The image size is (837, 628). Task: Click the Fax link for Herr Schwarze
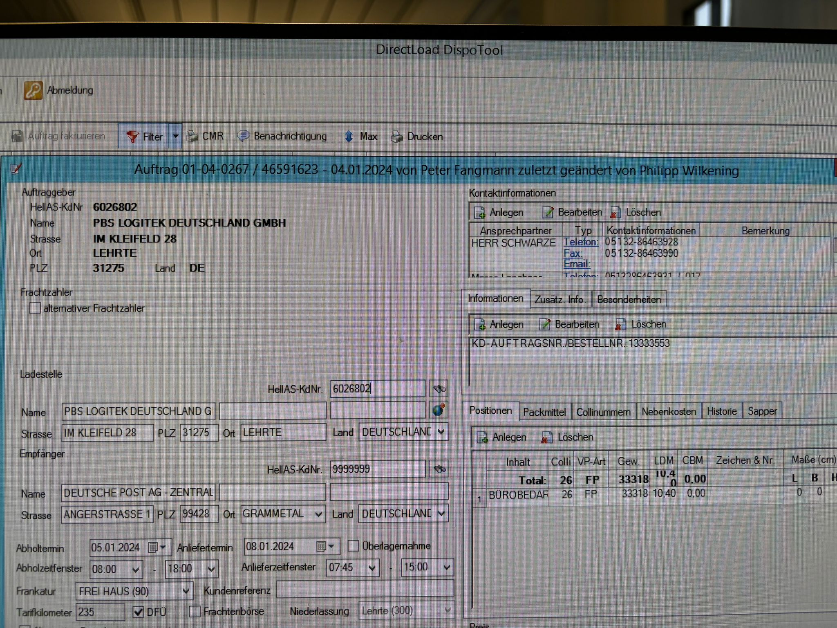click(573, 253)
